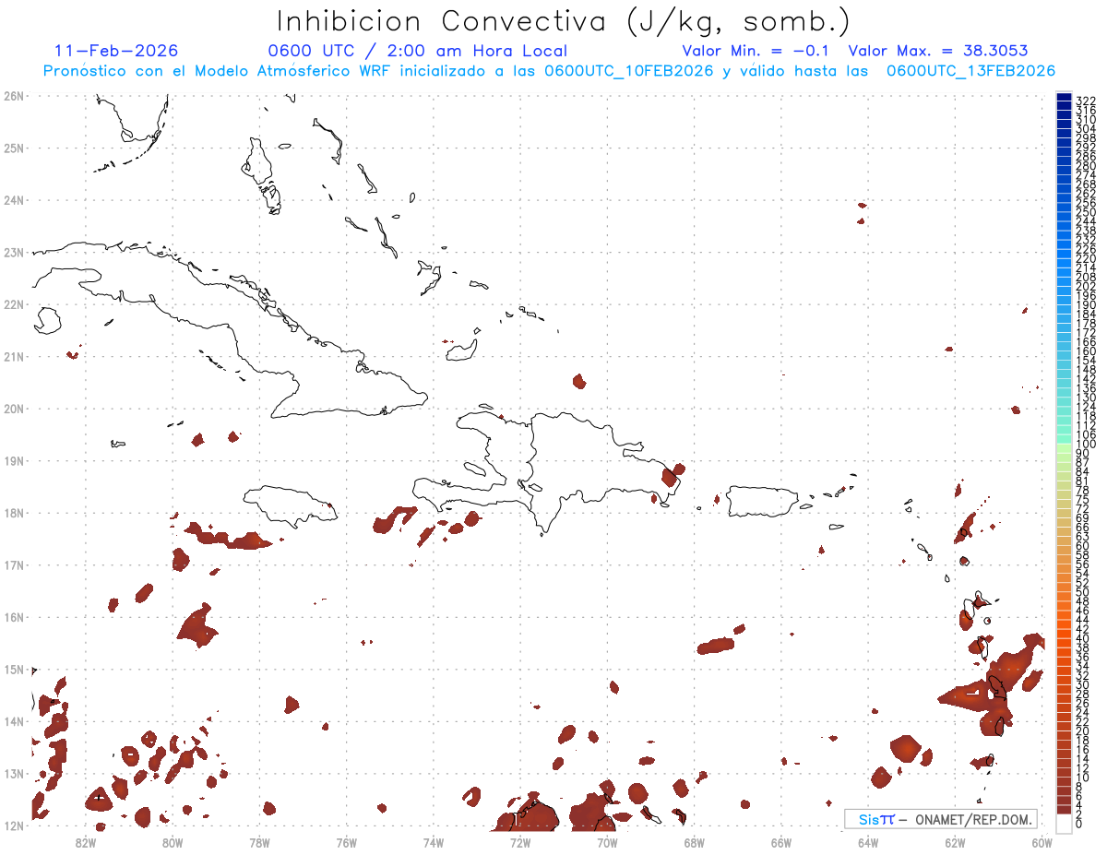The width and height of the screenshot is (1107, 855).
Task: Click the '24N' latitude axis label
Action: pyautogui.click(x=14, y=200)
